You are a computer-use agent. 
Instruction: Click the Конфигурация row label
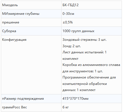(x=14, y=40)
